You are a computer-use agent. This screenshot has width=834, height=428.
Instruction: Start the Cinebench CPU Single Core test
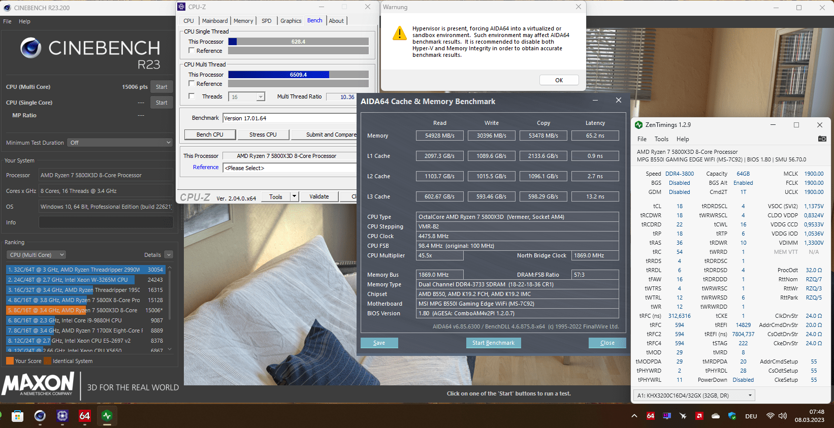pos(162,103)
